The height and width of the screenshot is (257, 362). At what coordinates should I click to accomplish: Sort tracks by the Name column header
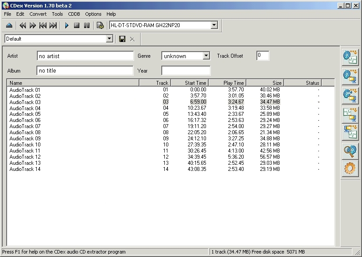coord(73,83)
